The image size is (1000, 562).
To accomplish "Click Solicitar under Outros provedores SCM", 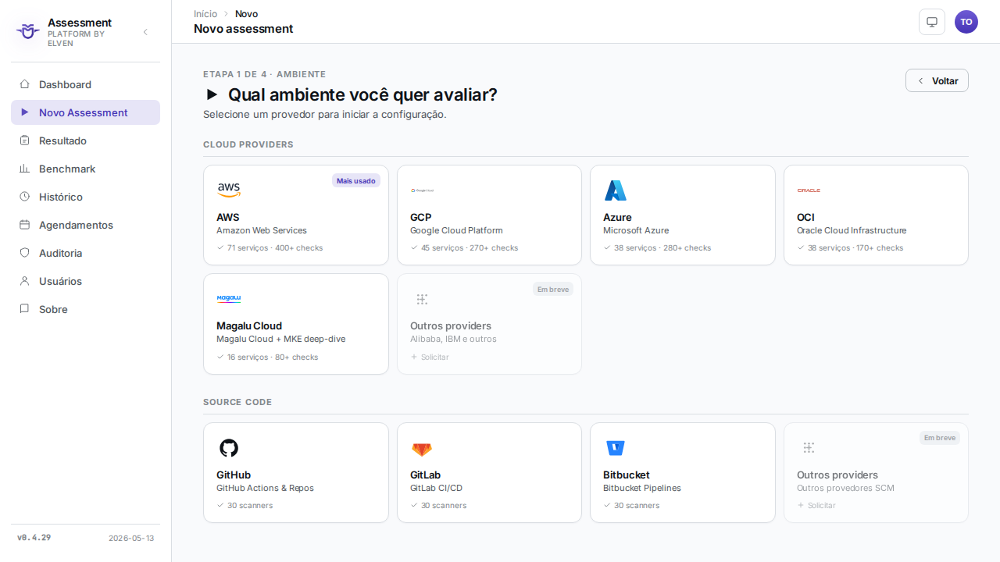I will pyautogui.click(x=816, y=505).
